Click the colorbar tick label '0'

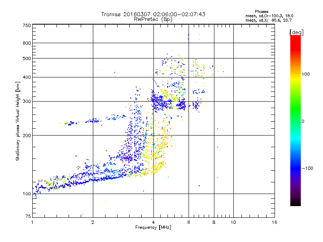point(303,121)
